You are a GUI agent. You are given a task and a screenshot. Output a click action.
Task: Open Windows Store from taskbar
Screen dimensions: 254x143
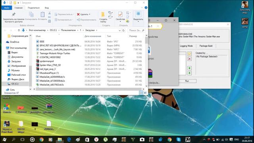pos(87,139)
